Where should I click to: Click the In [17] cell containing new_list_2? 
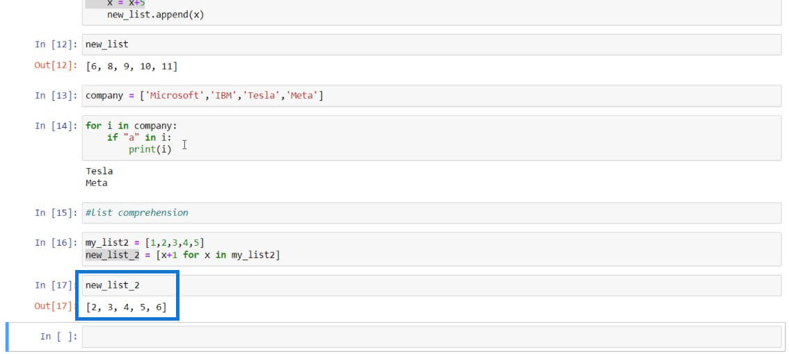431,286
